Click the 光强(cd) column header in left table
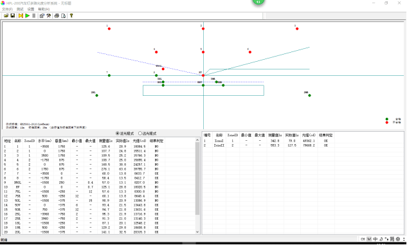This screenshot has width=407, height=245. [x=140, y=141]
